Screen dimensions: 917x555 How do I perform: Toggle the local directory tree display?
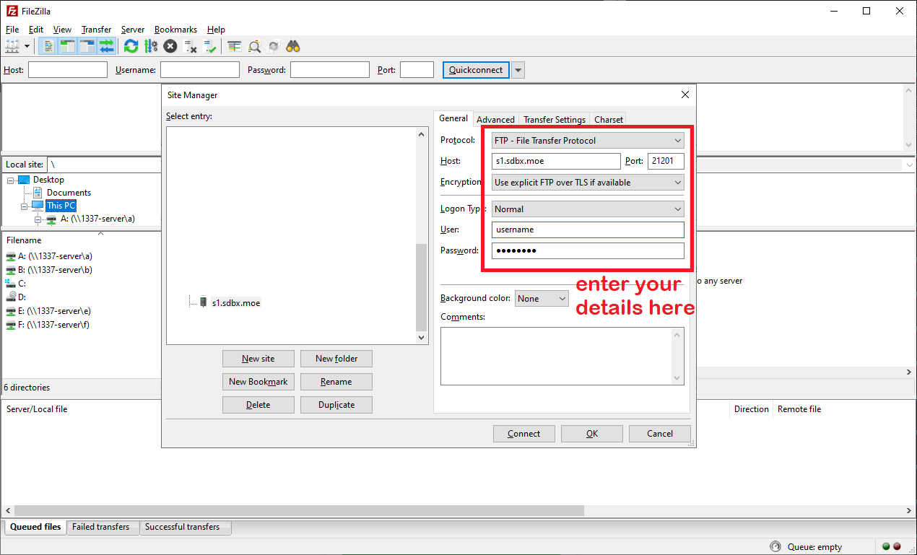[x=68, y=46]
